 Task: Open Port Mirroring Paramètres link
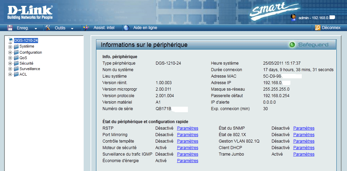tap(188, 135)
